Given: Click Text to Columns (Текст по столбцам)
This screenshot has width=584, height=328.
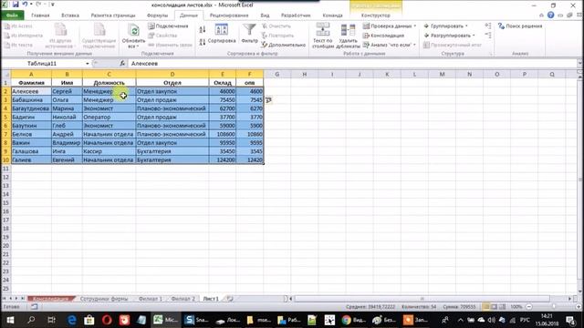Looking at the screenshot, I should tap(322, 36).
